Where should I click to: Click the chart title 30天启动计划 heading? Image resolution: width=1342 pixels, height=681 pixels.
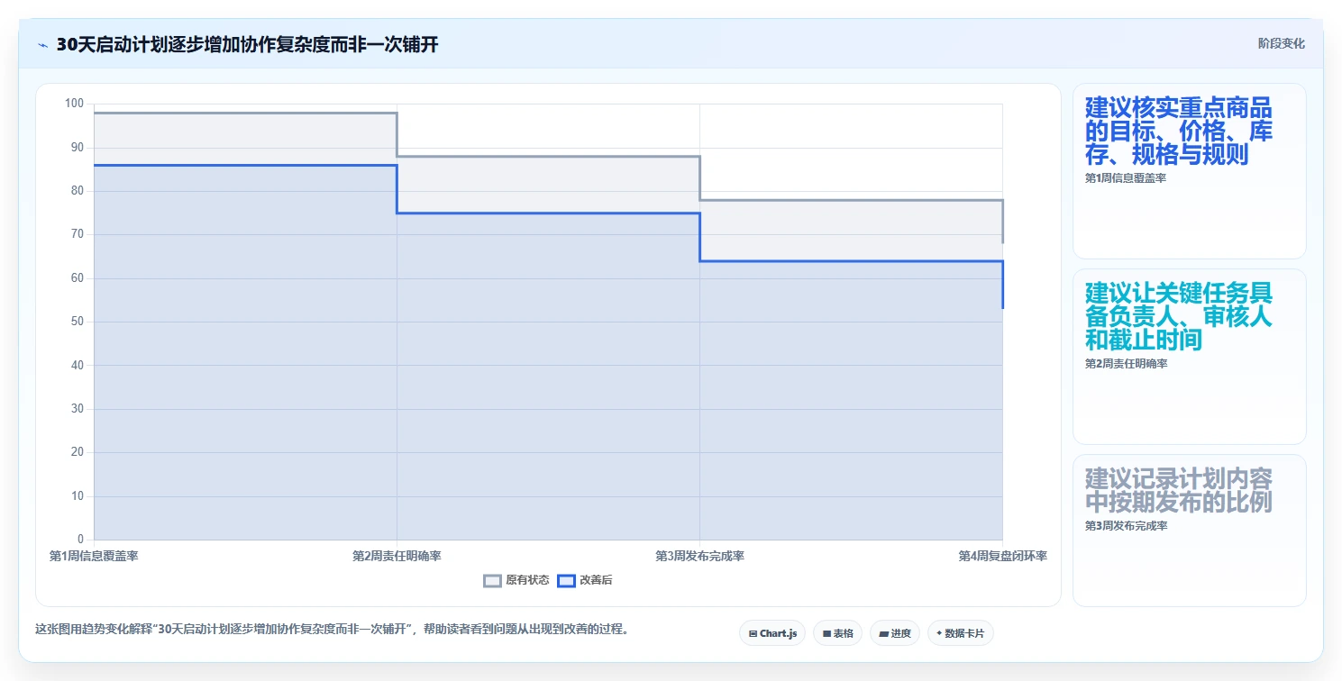pyautogui.click(x=248, y=44)
